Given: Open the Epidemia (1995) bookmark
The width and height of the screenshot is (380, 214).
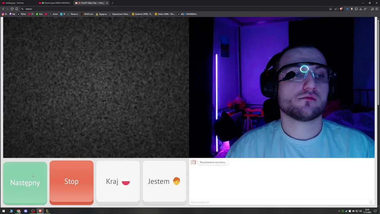Looking at the screenshot, I should click(x=142, y=14).
